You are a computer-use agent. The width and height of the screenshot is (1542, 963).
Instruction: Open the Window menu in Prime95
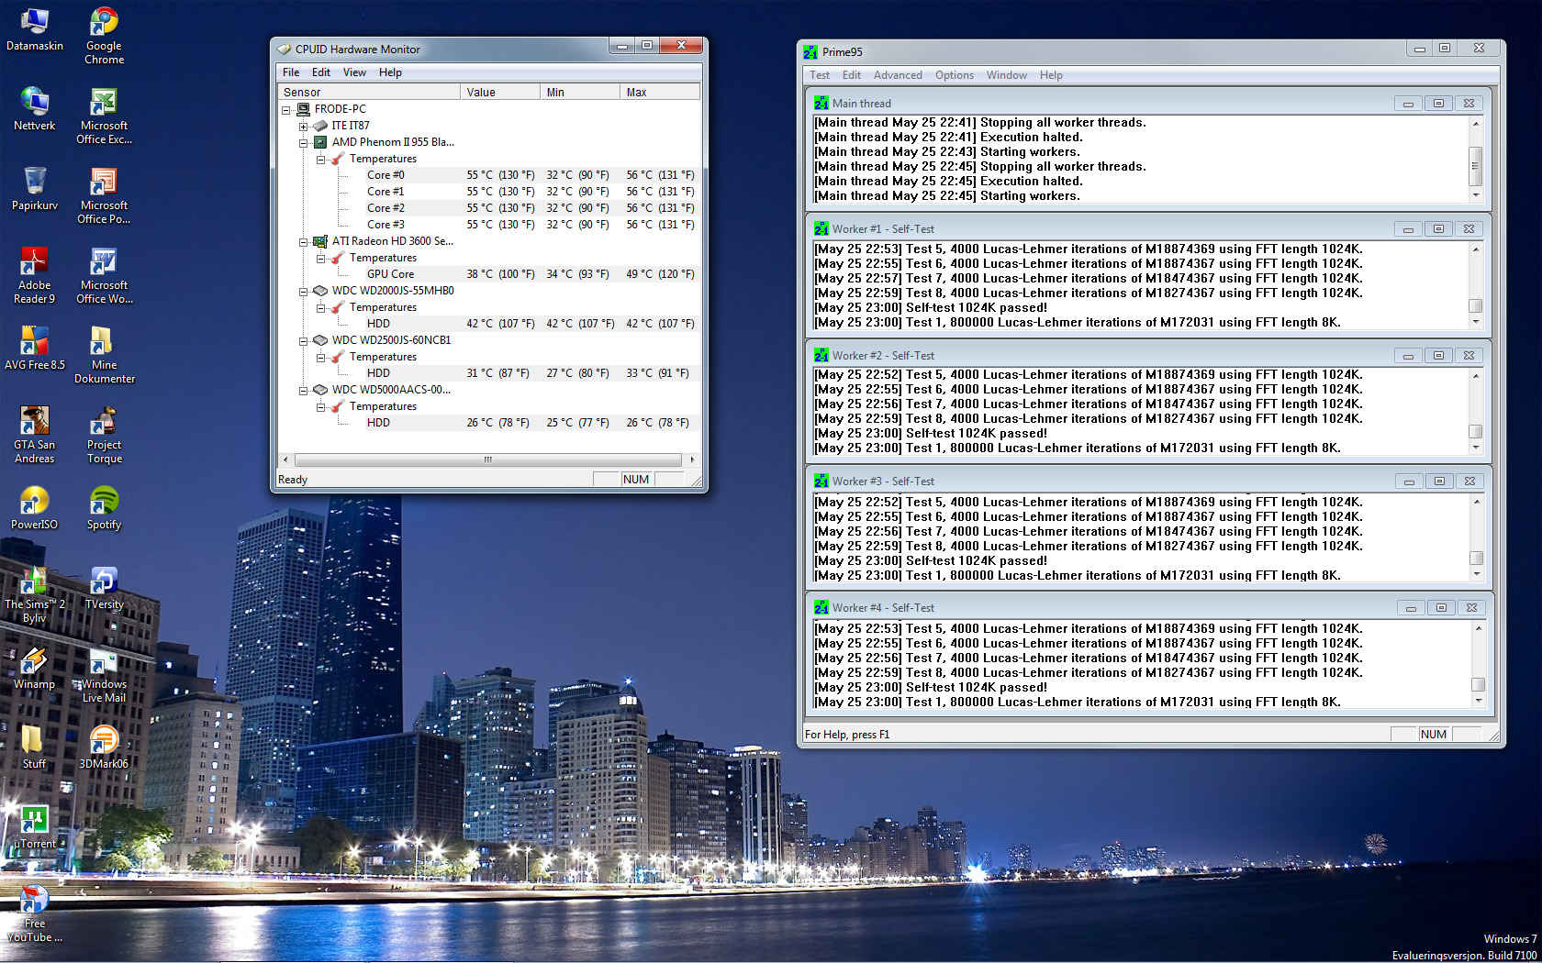click(1007, 75)
